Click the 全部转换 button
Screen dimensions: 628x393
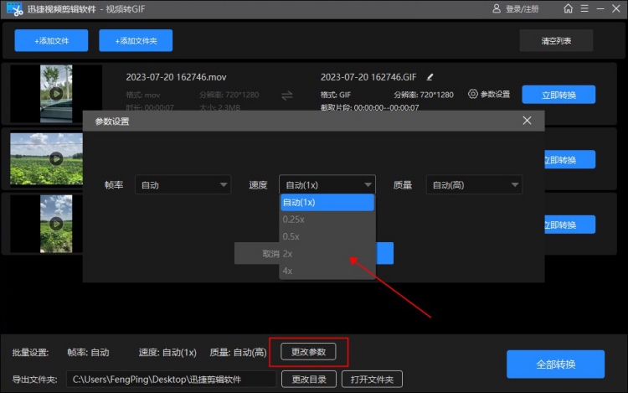point(555,365)
